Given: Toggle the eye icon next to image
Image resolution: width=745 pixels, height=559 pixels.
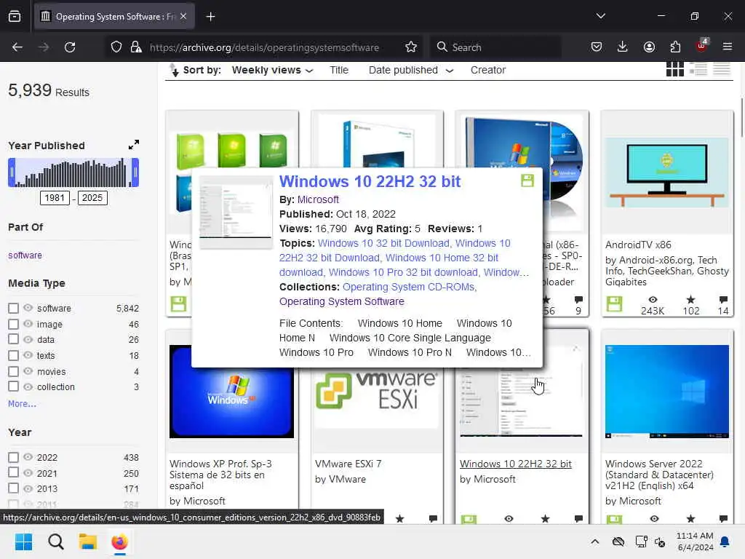Looking at the screenshot, I should click(28, 324).
